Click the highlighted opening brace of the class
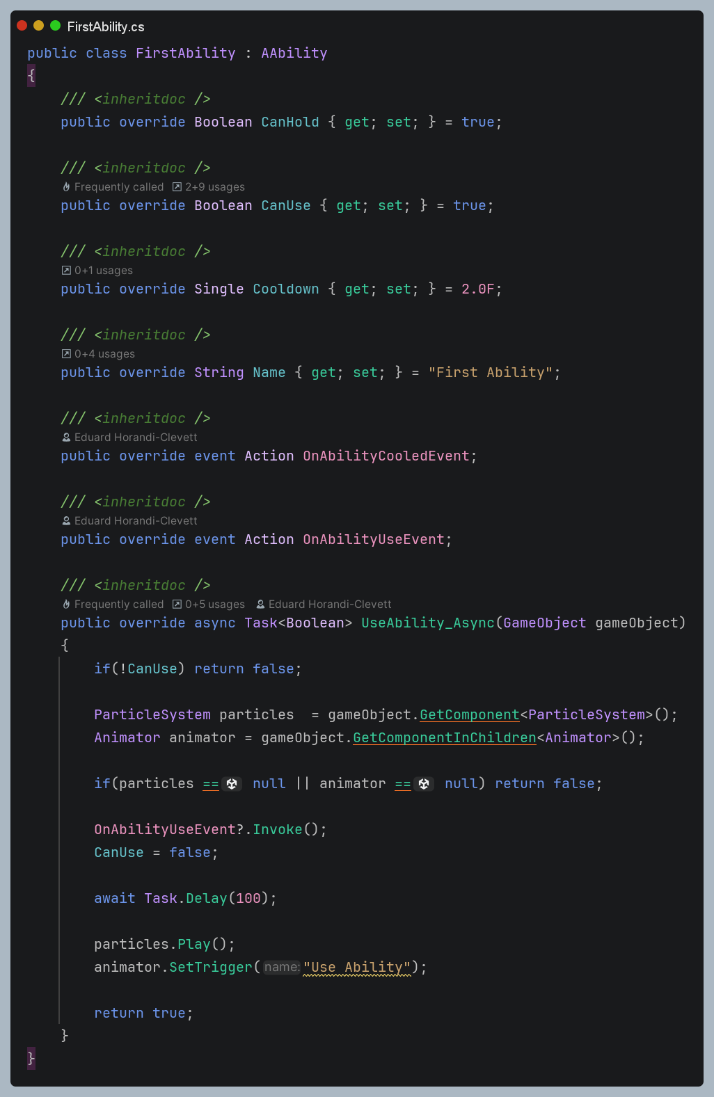 point(31,75)
